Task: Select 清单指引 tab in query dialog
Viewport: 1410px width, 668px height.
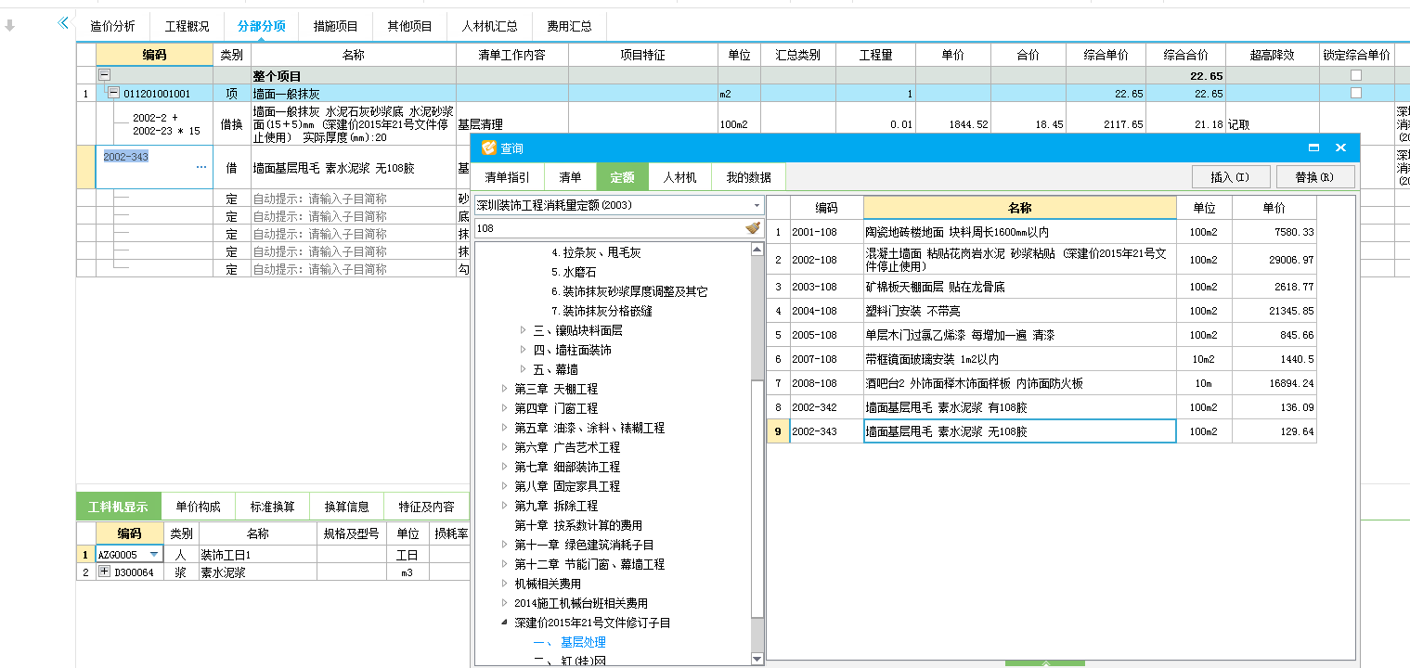Action: (508, 177)
